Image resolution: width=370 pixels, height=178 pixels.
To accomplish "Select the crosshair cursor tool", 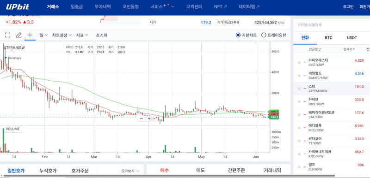I will click(30, 35).
